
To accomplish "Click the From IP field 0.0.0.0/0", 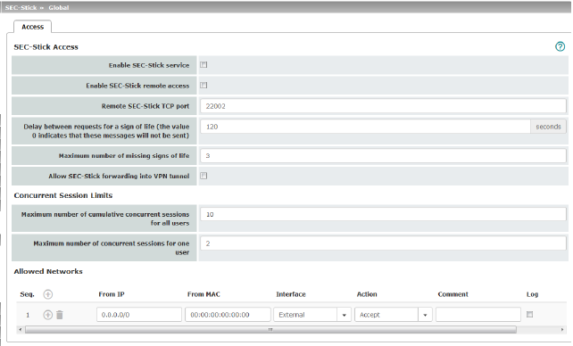I will [x=139, y=315].
